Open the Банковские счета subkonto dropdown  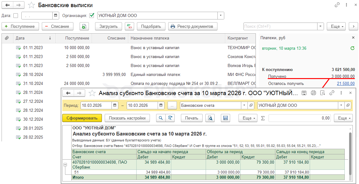244,105
